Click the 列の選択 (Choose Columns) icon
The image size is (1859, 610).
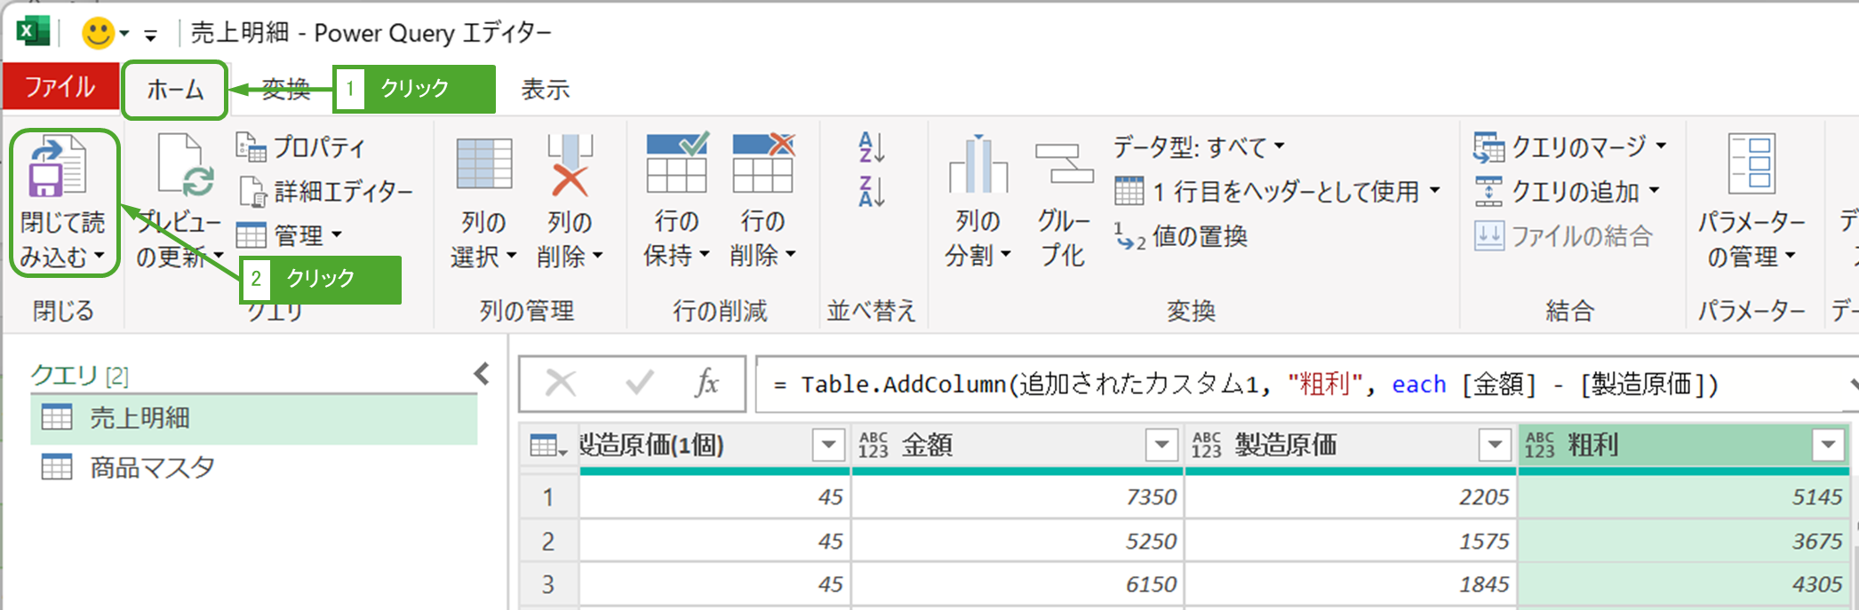[x=483, y=166]
